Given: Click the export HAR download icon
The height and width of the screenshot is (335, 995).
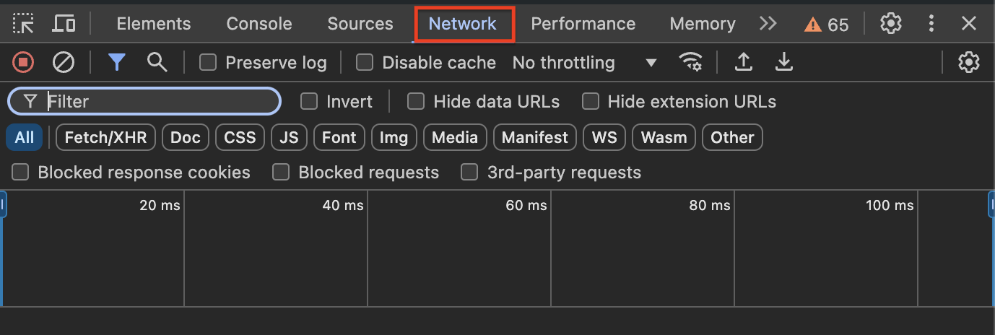Looking at the screenshot, I should click(x=783, y=63).
